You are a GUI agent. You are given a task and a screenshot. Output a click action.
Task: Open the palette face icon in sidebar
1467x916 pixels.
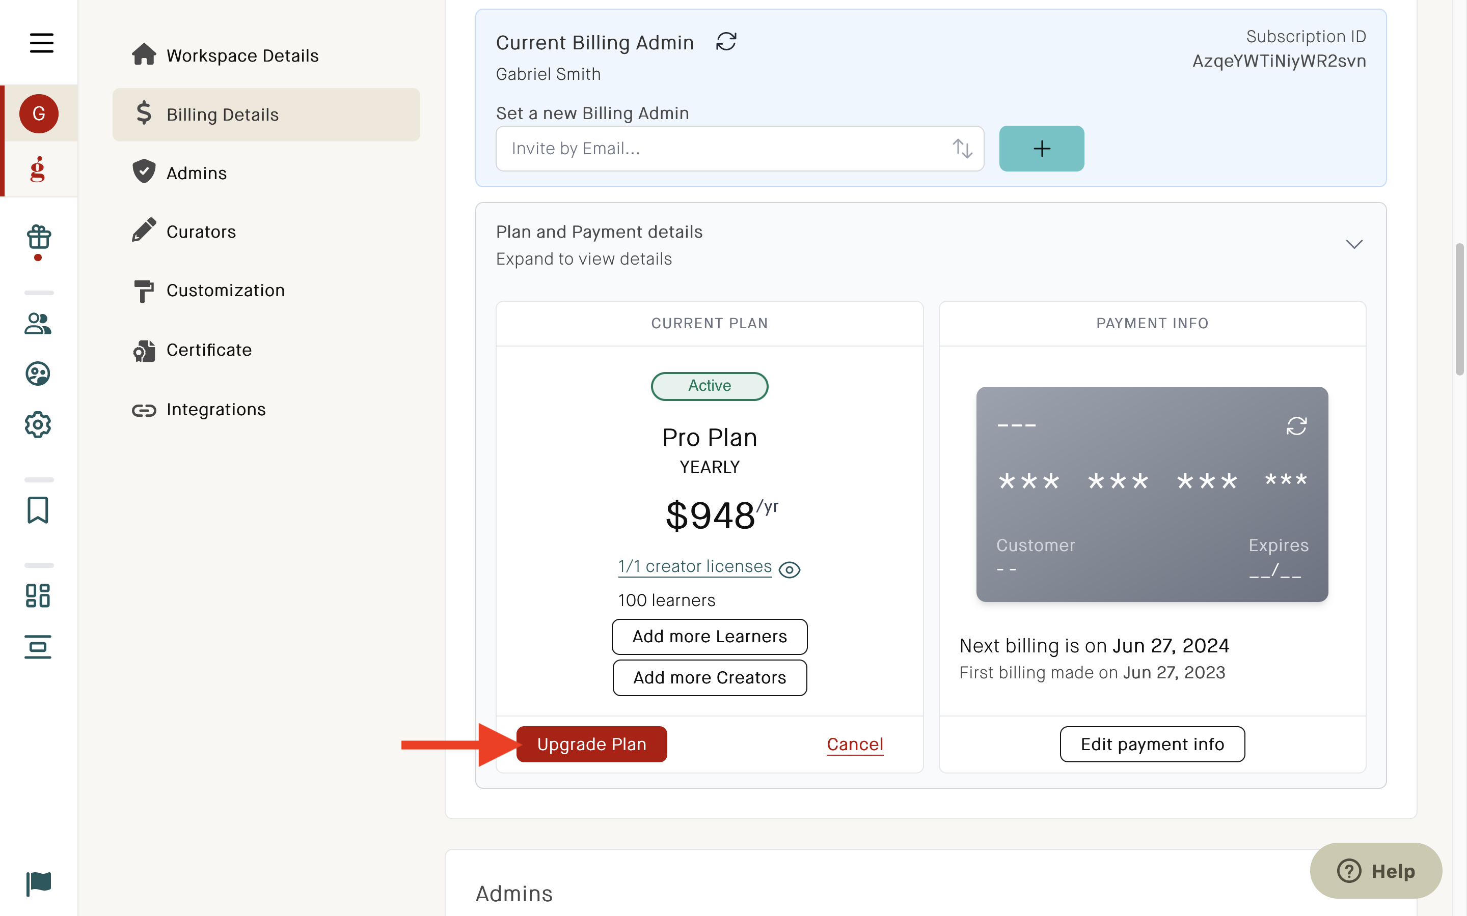pos(38,374)
